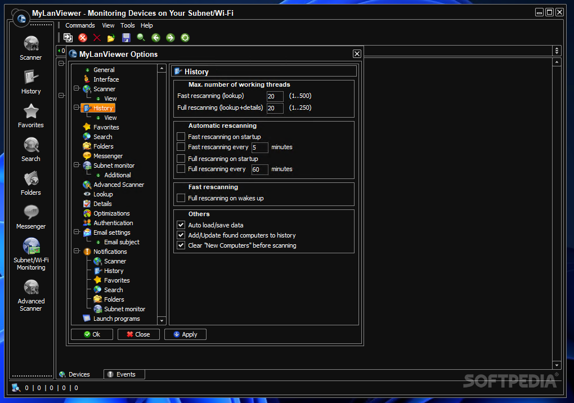
Task: Uncheck Auto load/save data
Action: click(181, 225)
